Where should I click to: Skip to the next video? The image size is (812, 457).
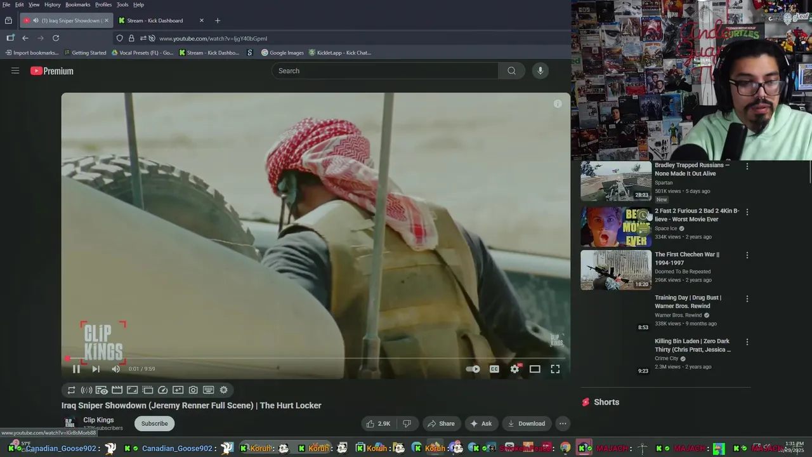coord(96,369)
